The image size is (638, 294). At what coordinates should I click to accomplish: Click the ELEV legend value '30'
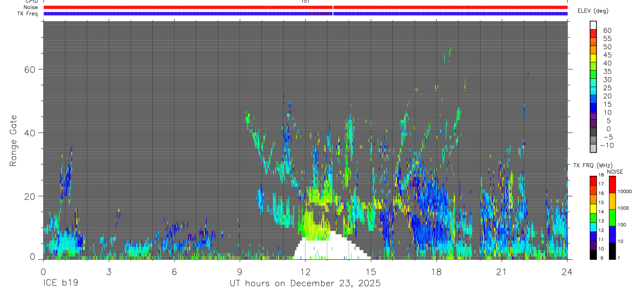point(607,79)
